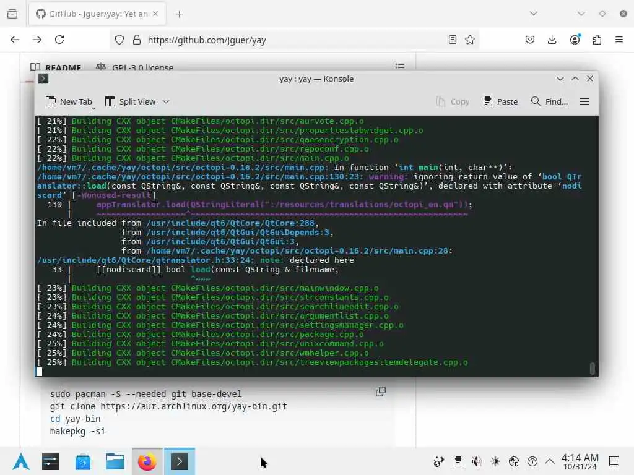
Task: Open the README outline list icon
Action: pos(400,66)
